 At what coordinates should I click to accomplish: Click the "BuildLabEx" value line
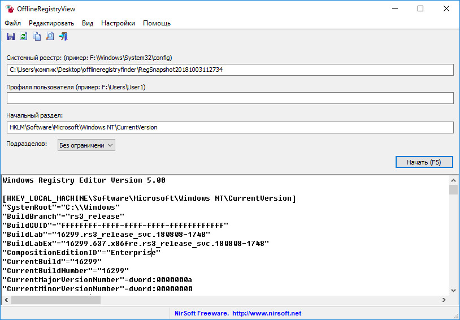(x=136, y=243)
